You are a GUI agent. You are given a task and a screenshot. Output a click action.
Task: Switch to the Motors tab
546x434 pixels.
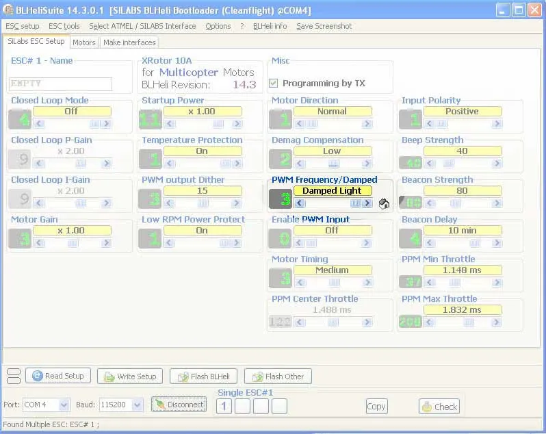coord(84,42)
